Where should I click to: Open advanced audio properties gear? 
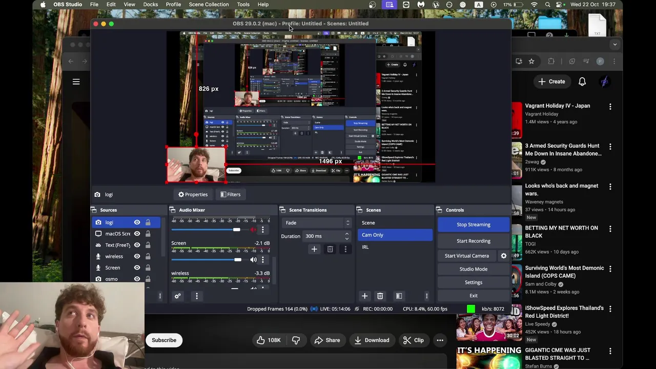[x=177, y=296]
